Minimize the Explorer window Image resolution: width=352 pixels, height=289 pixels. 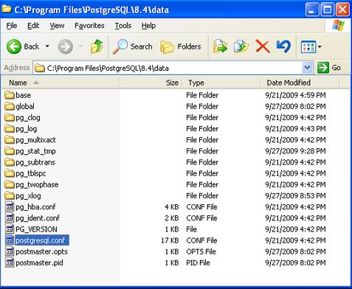click(x=312, y=10)
